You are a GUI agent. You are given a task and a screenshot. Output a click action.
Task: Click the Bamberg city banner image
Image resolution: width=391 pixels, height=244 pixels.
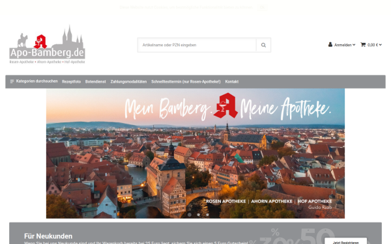(x=195, y=154)
